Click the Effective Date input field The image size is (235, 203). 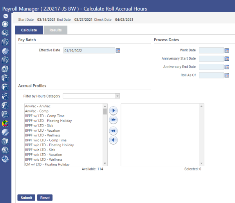(x=89, y=50)
